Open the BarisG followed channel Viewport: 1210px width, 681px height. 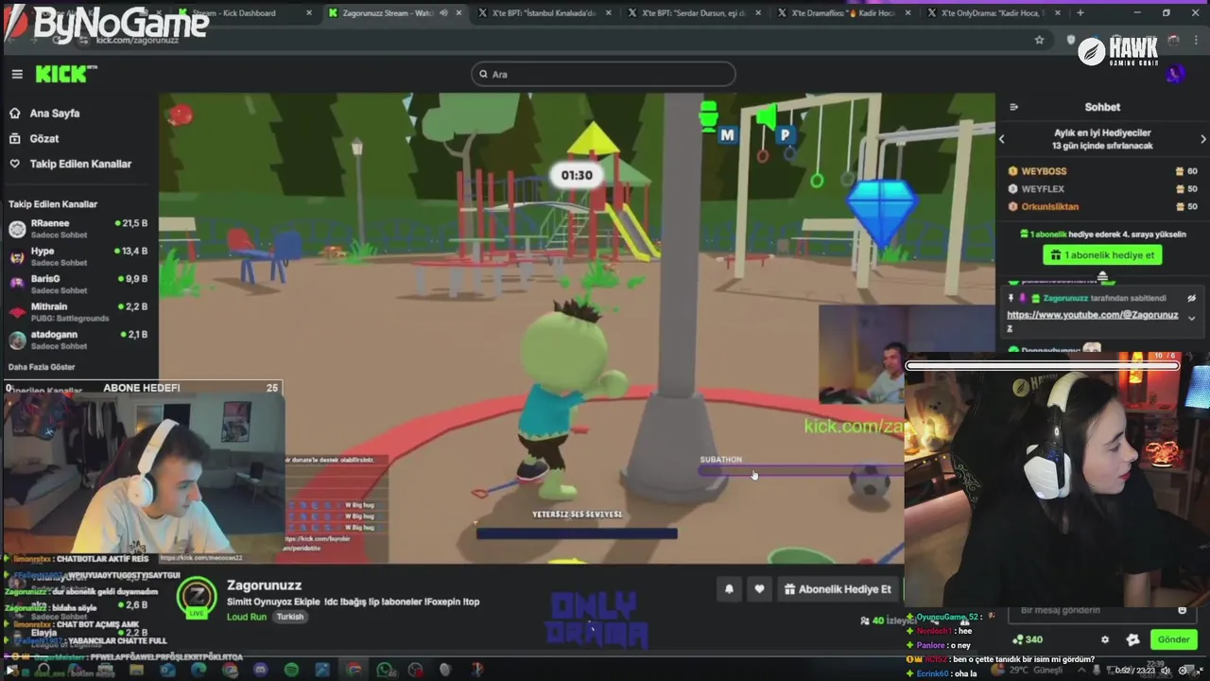coord(78,284)
